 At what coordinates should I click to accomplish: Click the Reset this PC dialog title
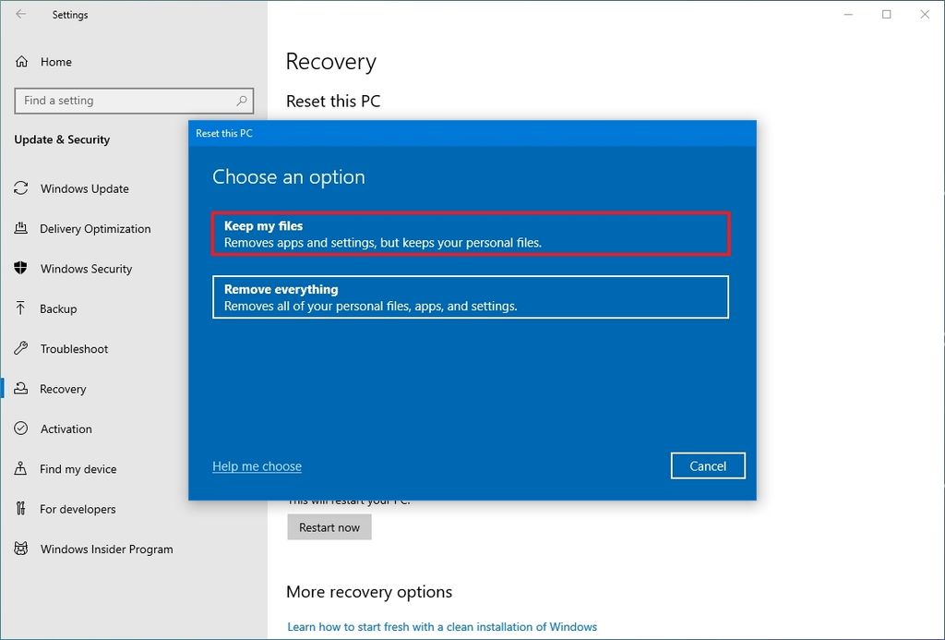224,133
